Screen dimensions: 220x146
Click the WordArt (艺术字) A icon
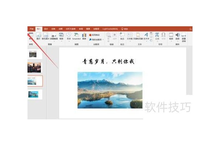[x=146, y=35]
